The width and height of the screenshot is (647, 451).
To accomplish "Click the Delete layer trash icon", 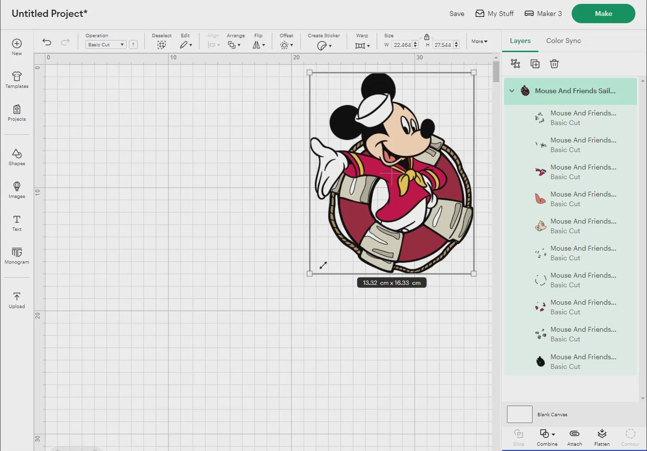I will click(554, 64).
